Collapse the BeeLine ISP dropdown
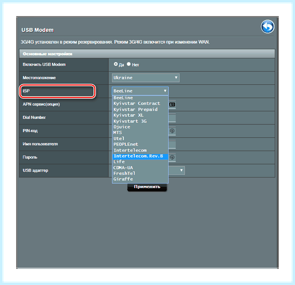The height and width of the screenshot is (285, 295). coord(140,91)
